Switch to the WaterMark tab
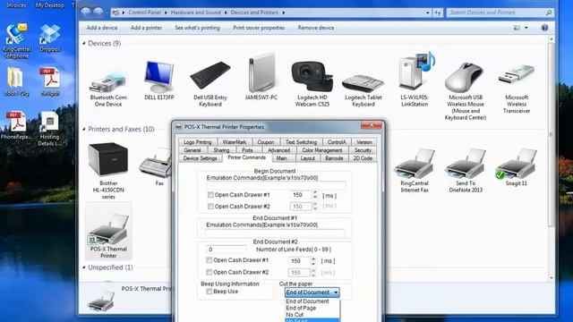573x322 pixels. (235, 142)
